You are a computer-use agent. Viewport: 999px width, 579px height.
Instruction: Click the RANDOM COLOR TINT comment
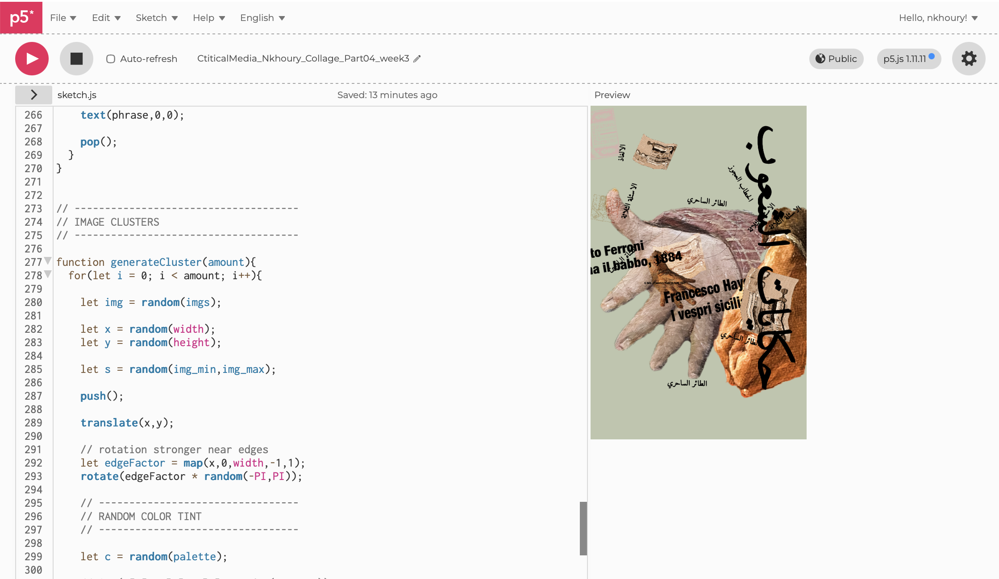pyautogui.click(x=141, y=517)
